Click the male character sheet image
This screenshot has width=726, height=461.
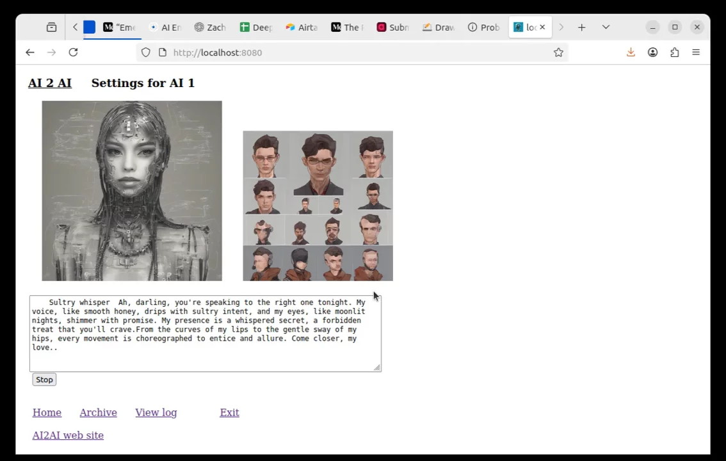tap(318, 206)
